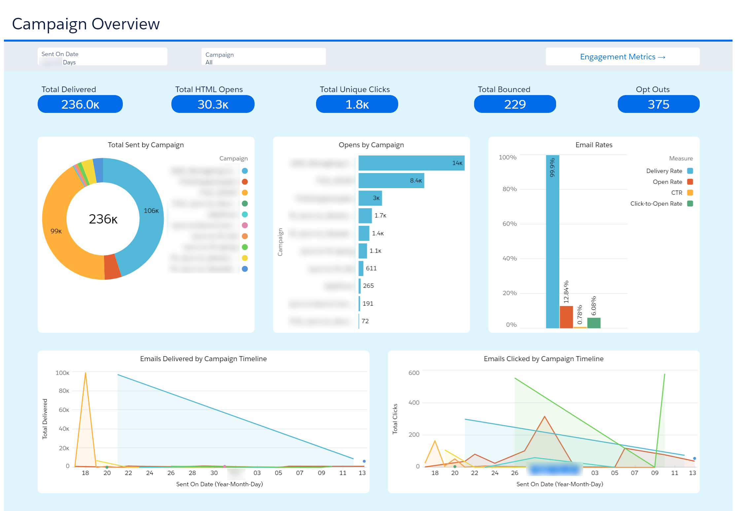Image resolution: width=737 pixels, height=511 pixels.
Task: Click the Total HTML Opens 30.3K tile
Action: pyautogui.click(x=213, y=104)
